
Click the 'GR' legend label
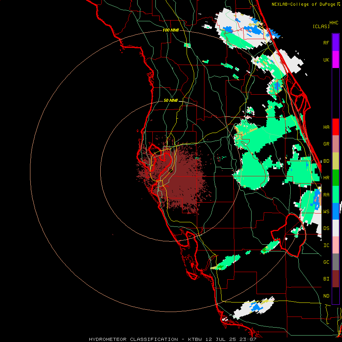point(326,144)
